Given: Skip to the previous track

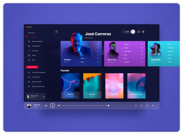Looking at the screenshot, I should [46, 105].
